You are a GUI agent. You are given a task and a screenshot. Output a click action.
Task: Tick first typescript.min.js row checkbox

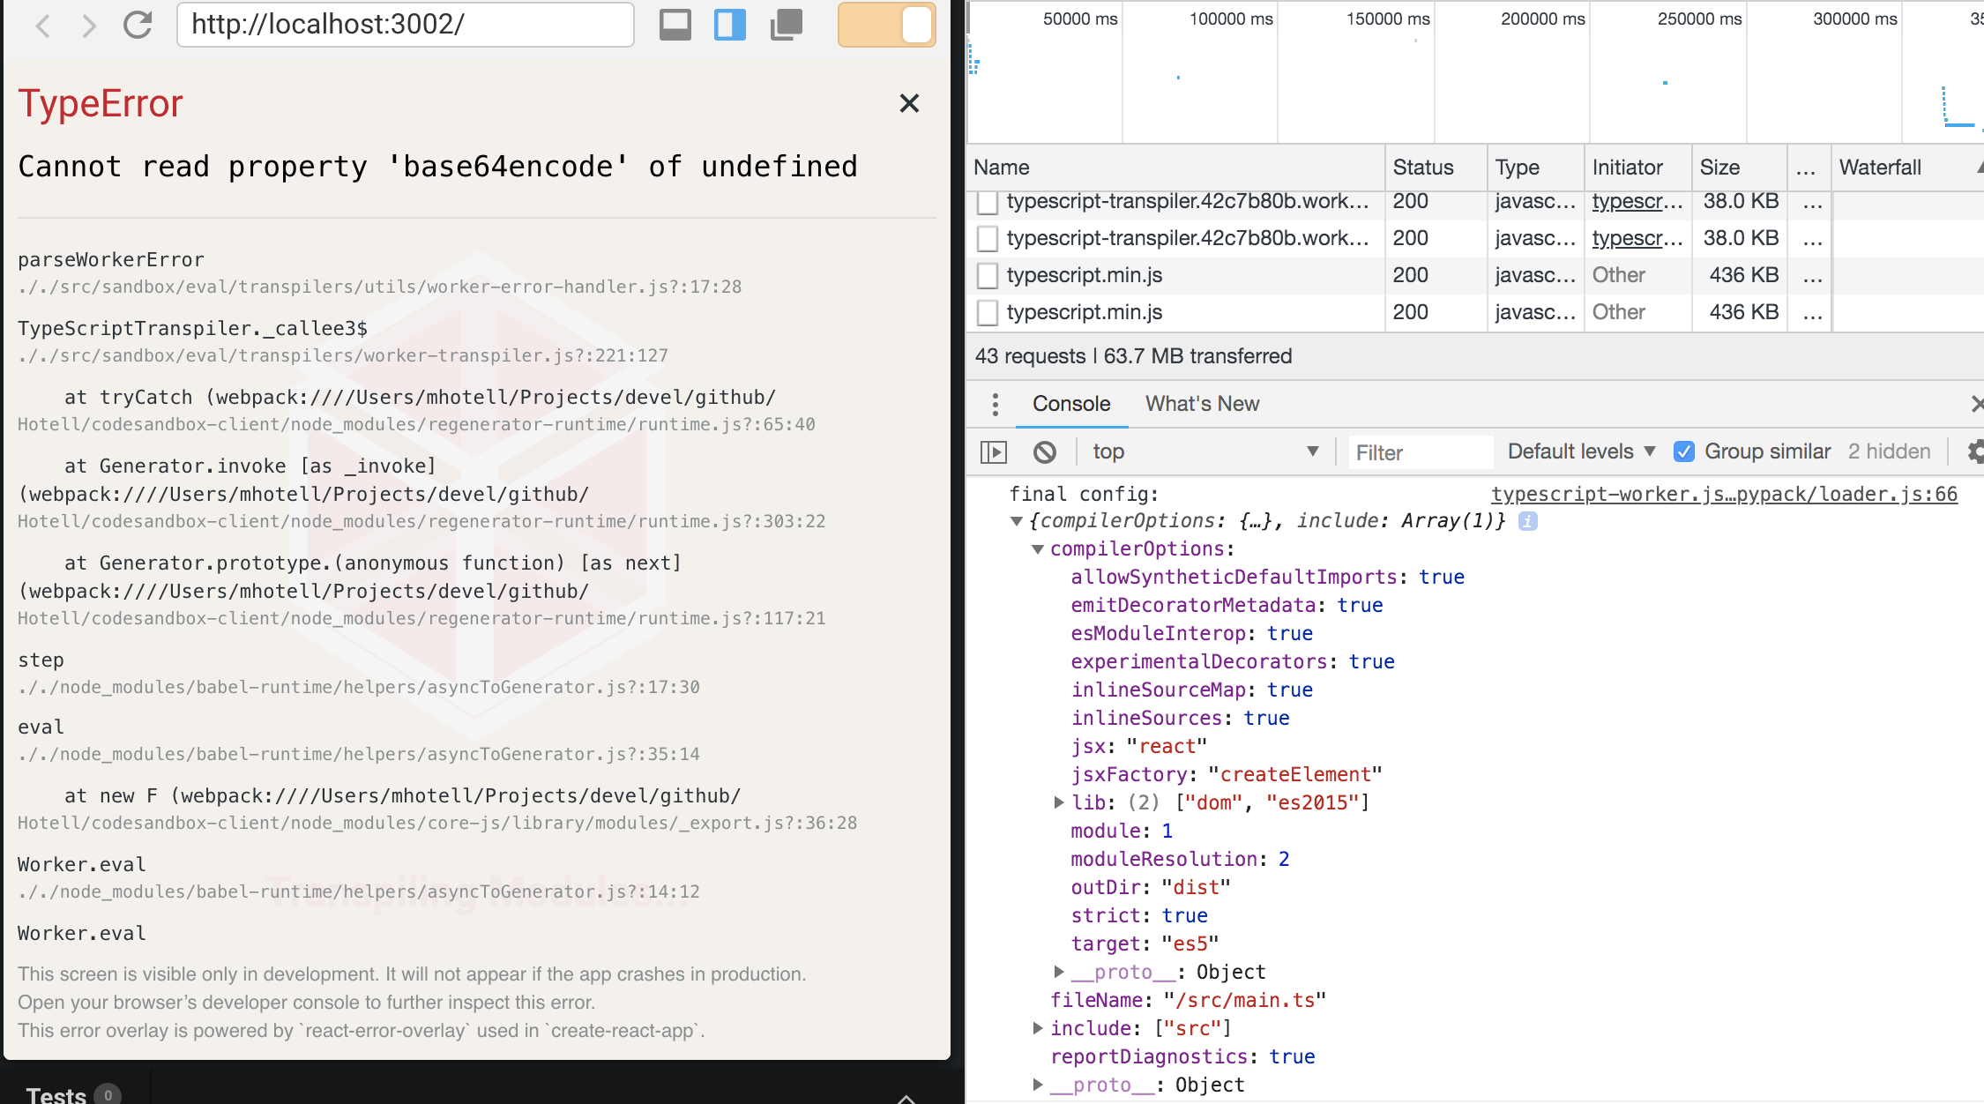988,275
